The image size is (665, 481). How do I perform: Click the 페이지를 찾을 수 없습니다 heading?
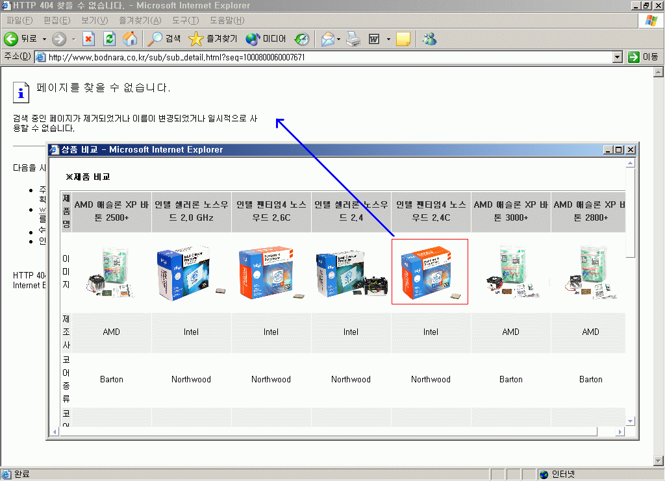(x=103, y=88)
